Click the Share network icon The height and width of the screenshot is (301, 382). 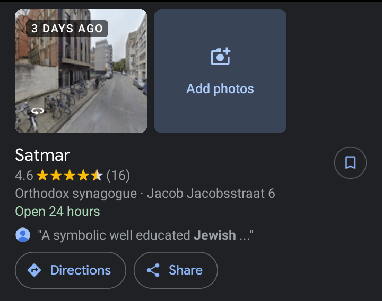[x=153, y=270]
